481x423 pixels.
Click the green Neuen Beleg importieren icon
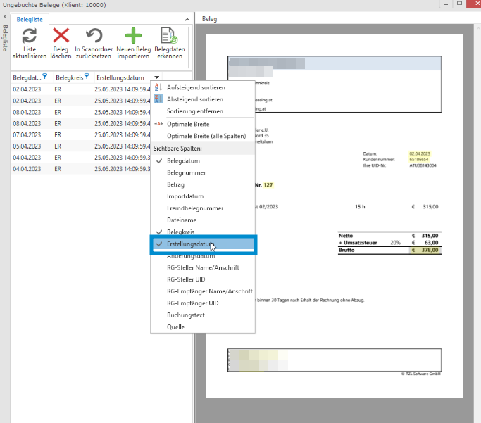[x=133, y=36]
